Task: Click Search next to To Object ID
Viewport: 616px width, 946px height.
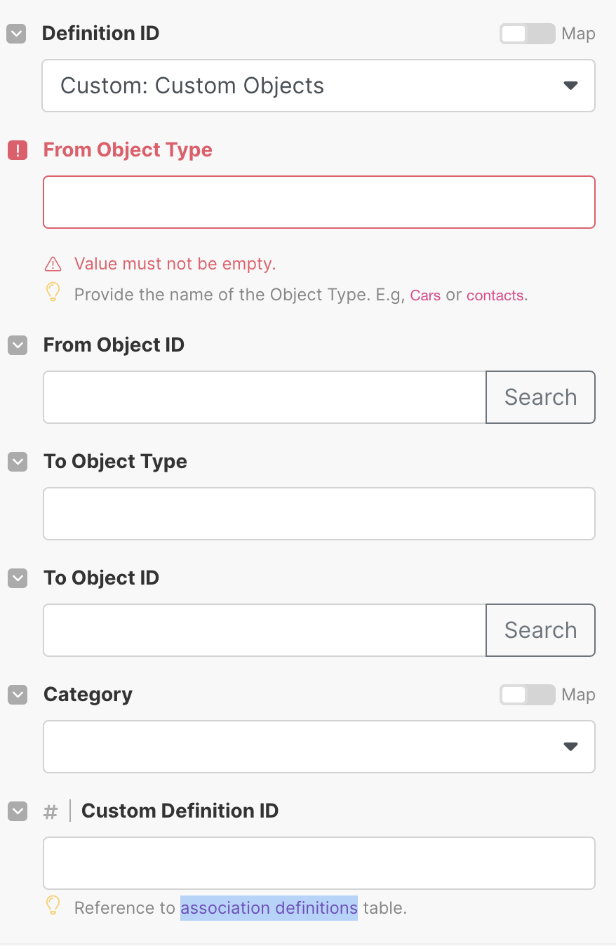Action: [x=540, y=629]
